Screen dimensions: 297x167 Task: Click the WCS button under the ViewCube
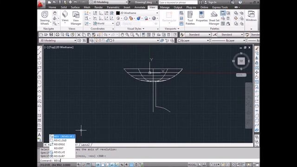(x=241, y=75)
